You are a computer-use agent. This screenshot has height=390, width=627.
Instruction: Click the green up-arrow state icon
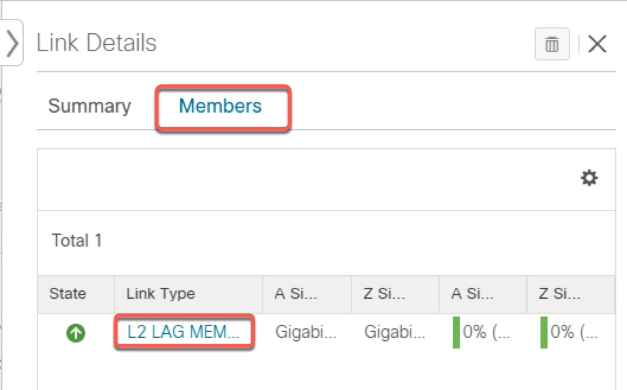[x=75, y=334]
